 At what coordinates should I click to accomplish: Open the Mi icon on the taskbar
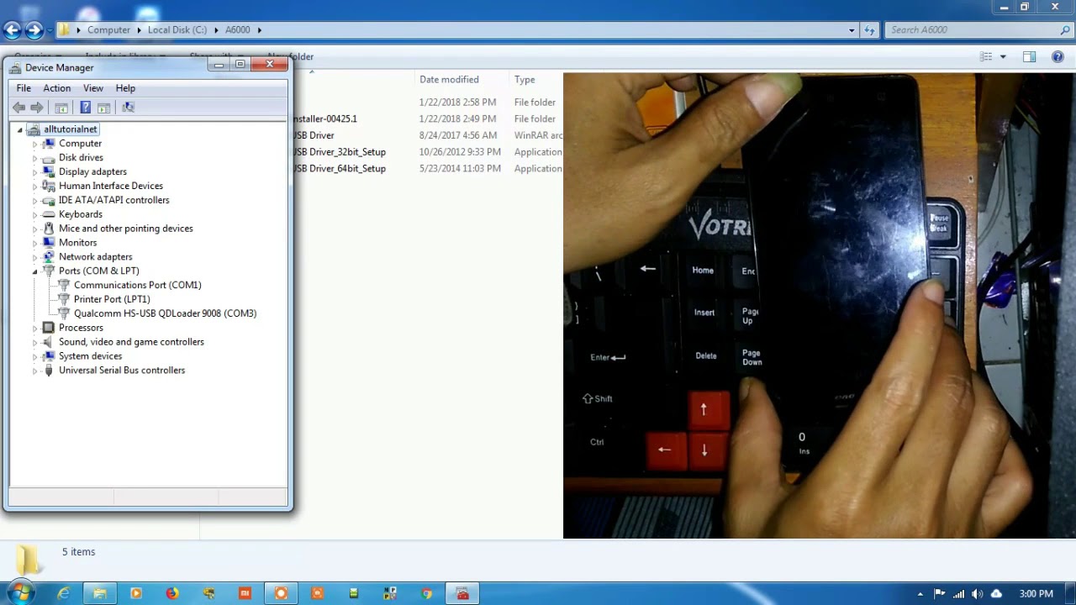click(x=245, y=593)
